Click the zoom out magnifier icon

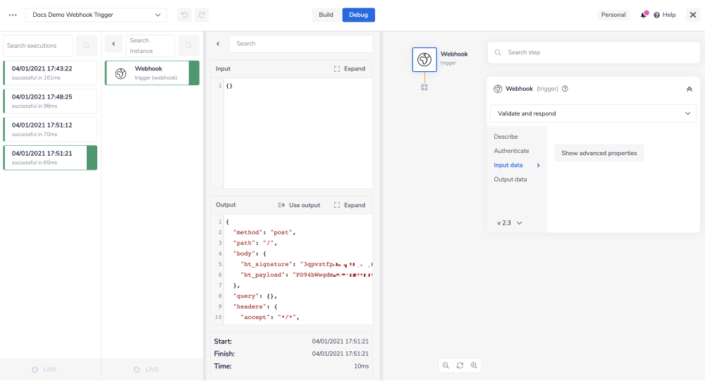(x=446, y=366)
